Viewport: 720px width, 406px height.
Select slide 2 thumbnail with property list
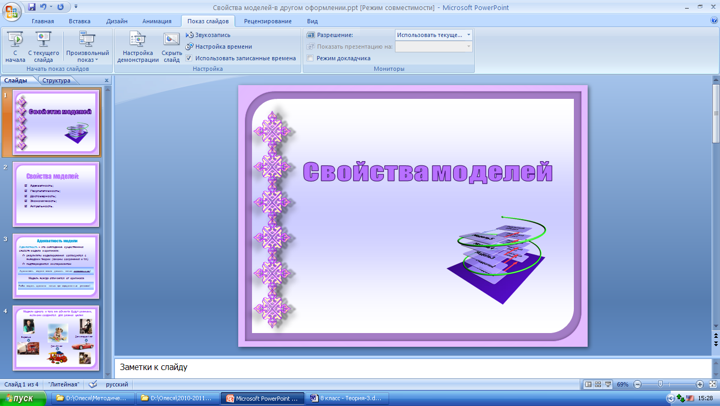tap(56, 194)
